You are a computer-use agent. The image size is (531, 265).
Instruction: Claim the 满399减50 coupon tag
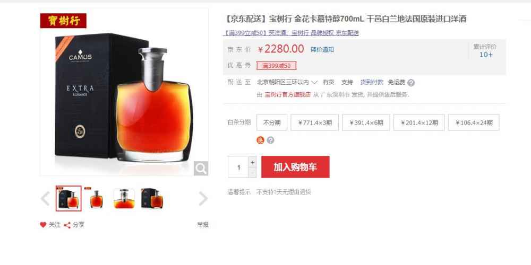coord(276,66)
